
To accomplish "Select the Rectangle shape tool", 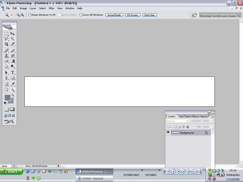I will click(12, 78).
